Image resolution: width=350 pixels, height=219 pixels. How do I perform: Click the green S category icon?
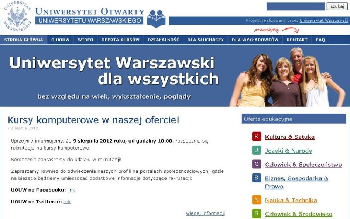257,213
